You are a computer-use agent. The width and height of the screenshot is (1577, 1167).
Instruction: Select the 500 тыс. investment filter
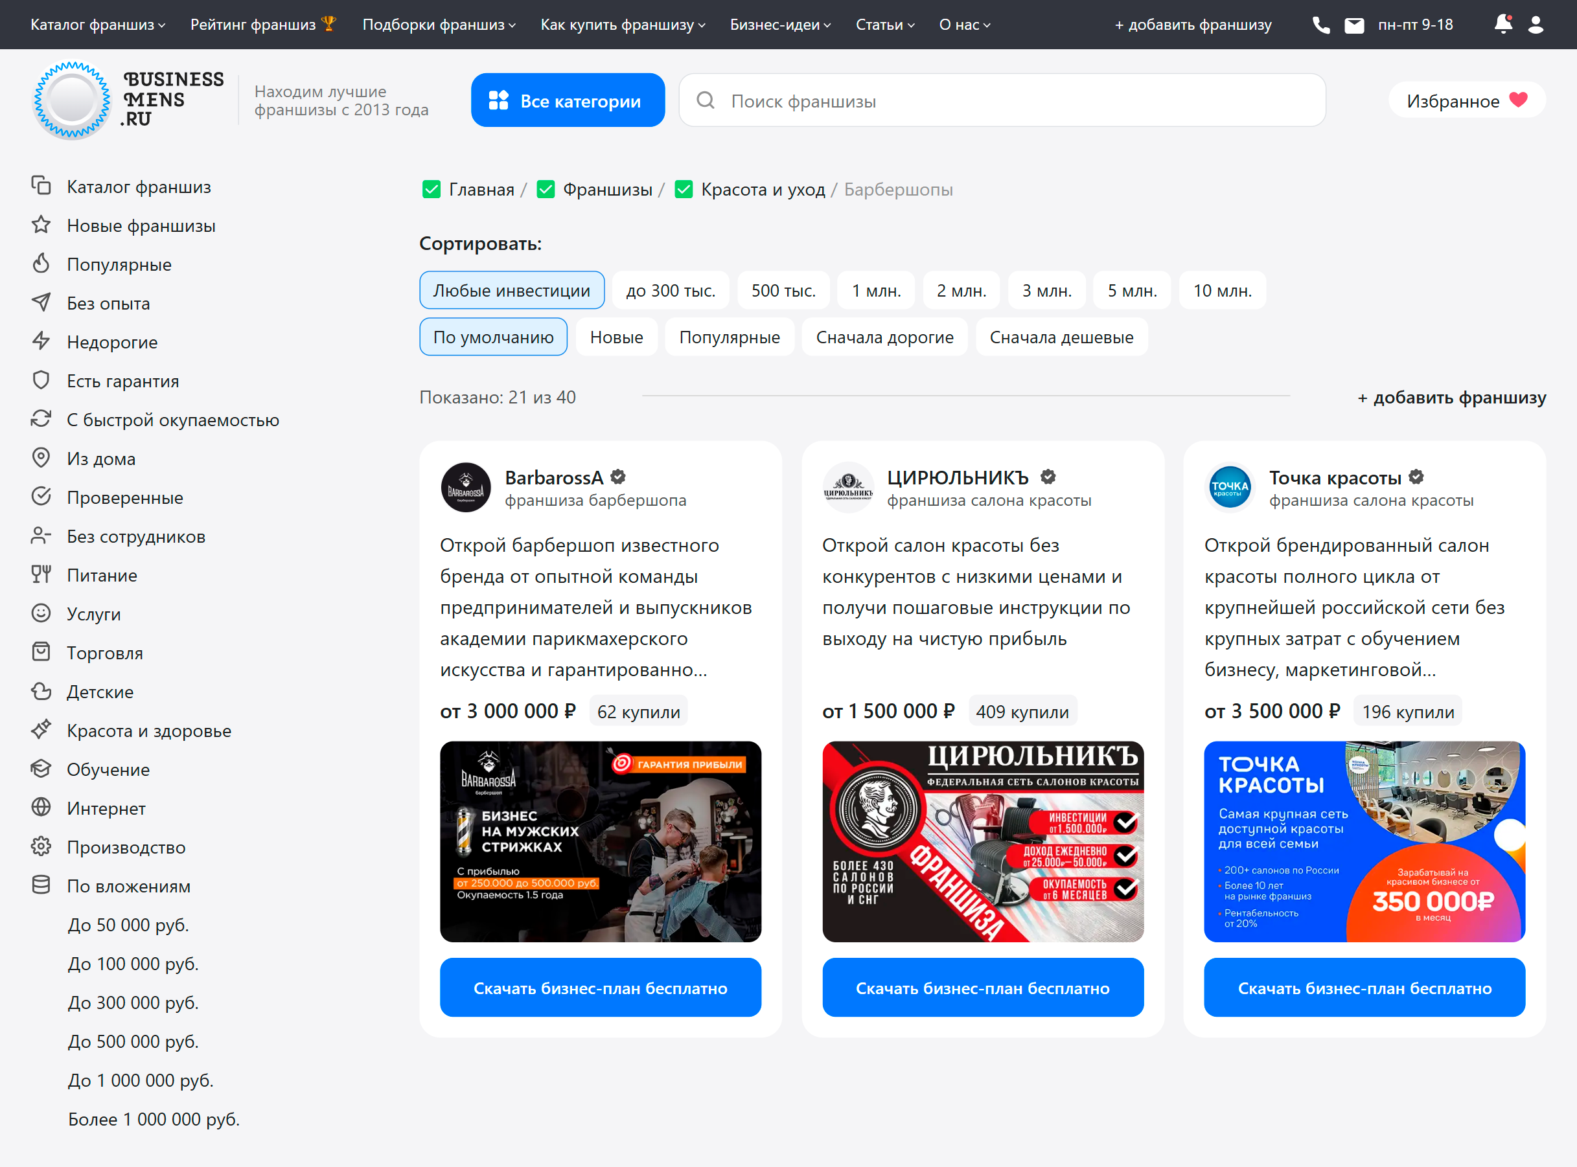(x=783, y=290)
